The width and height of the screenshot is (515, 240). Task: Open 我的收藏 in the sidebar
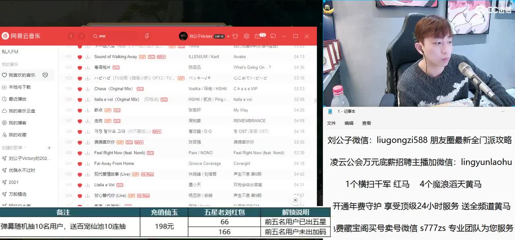(17, 135)
